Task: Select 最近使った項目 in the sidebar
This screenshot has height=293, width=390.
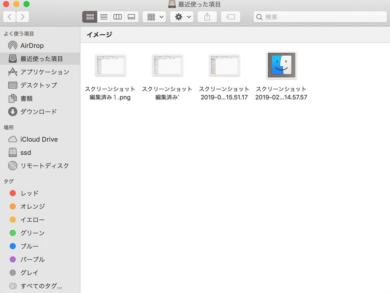Action: (40, 59)
